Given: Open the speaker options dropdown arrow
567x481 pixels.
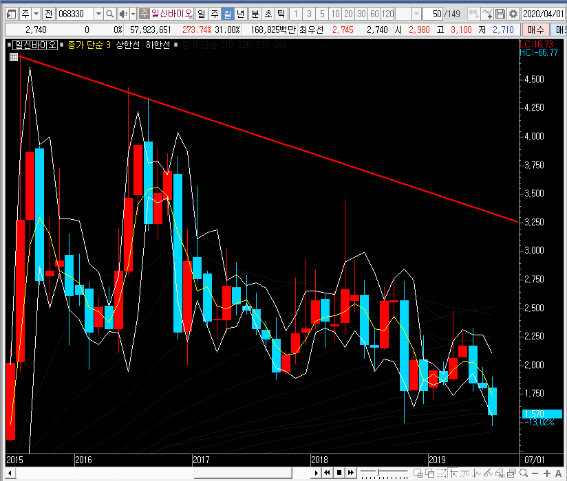Looking at the screenshot, I should tap(133, 14).
